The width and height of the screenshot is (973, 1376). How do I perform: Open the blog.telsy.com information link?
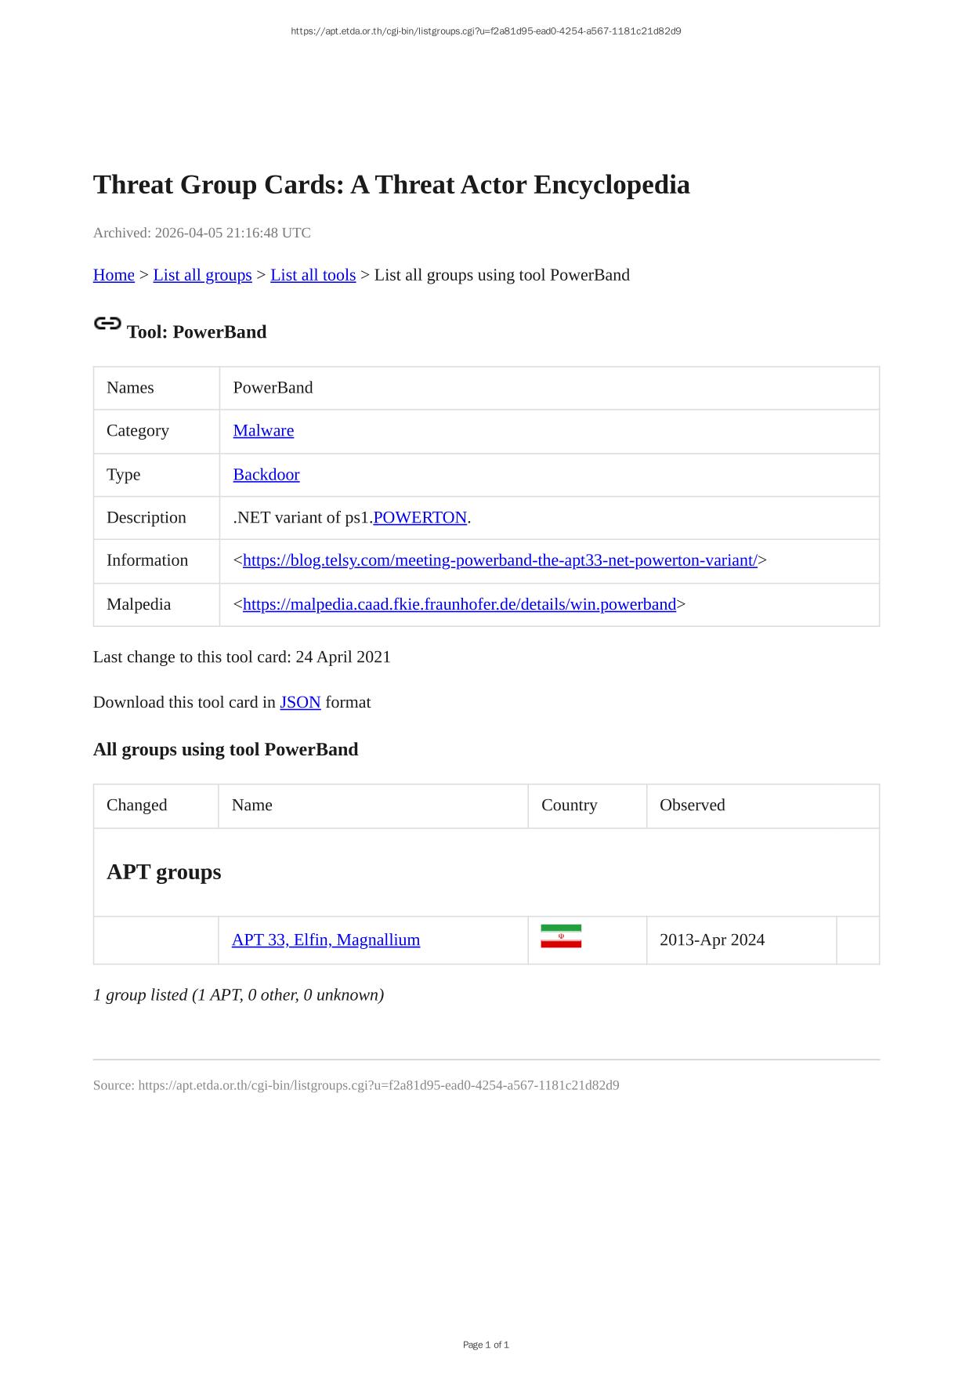coord(500,560)
